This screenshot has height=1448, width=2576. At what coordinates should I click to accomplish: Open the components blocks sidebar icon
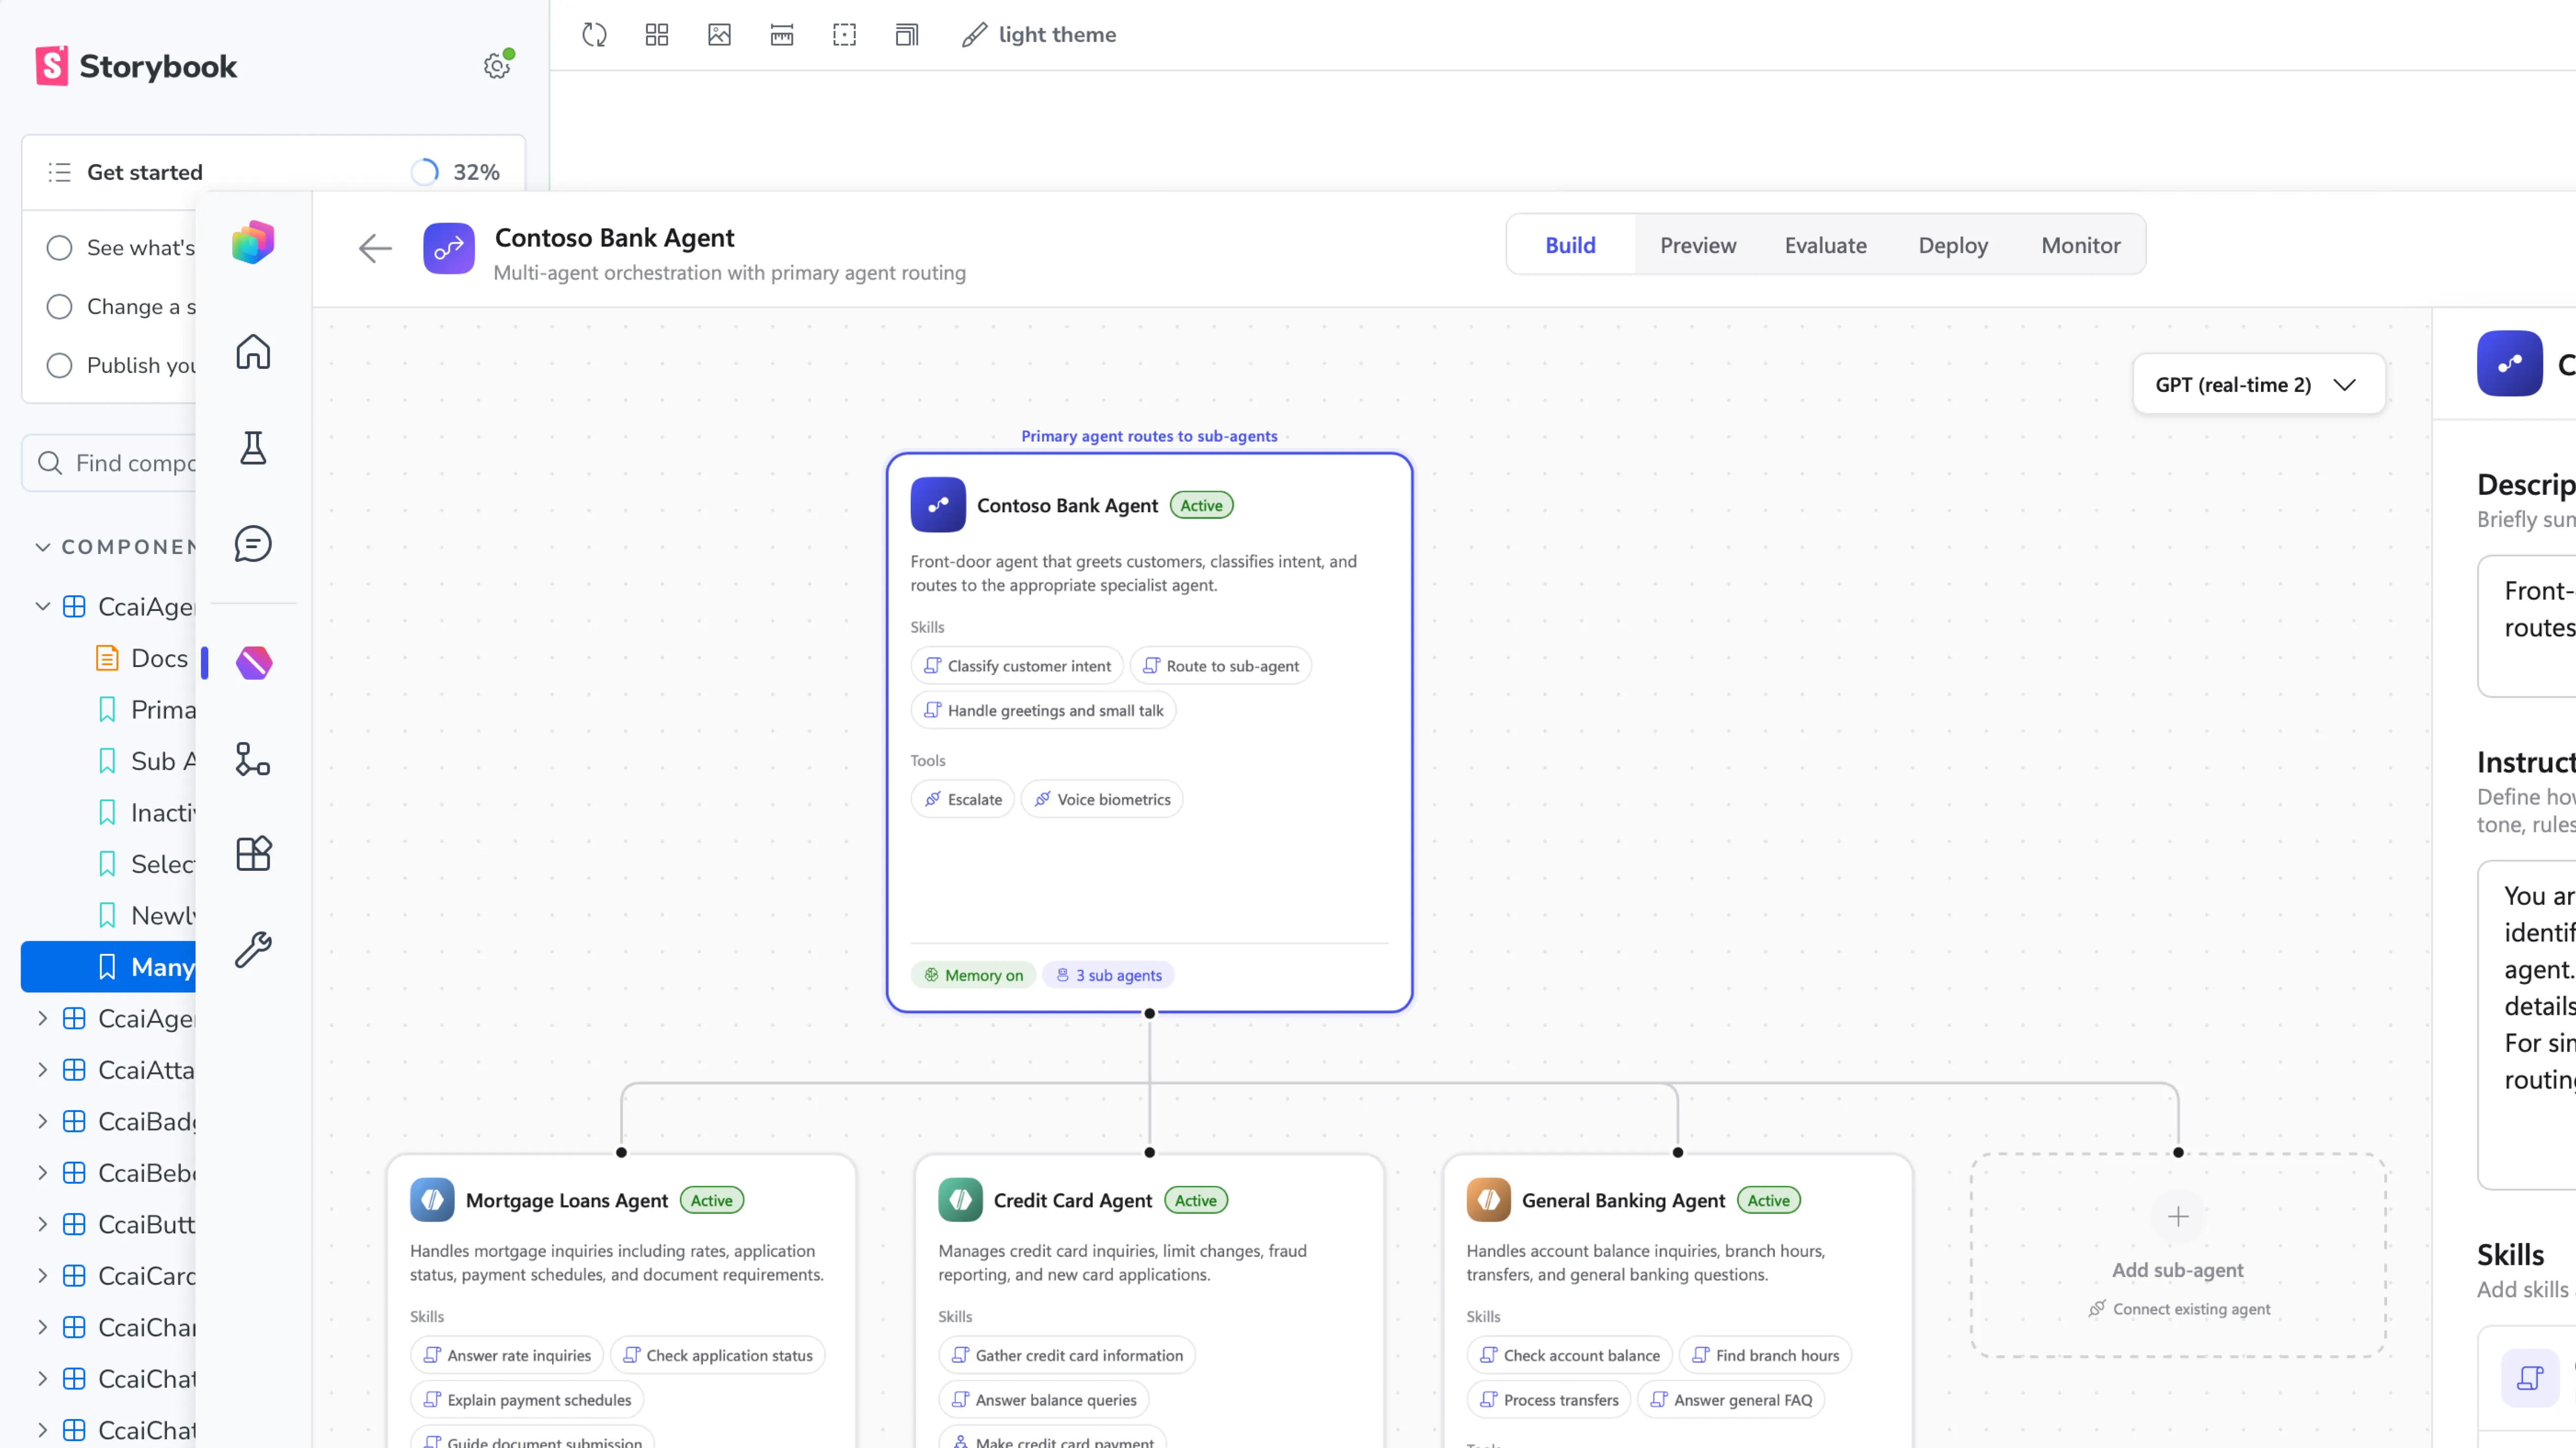(x=253, y=854)
